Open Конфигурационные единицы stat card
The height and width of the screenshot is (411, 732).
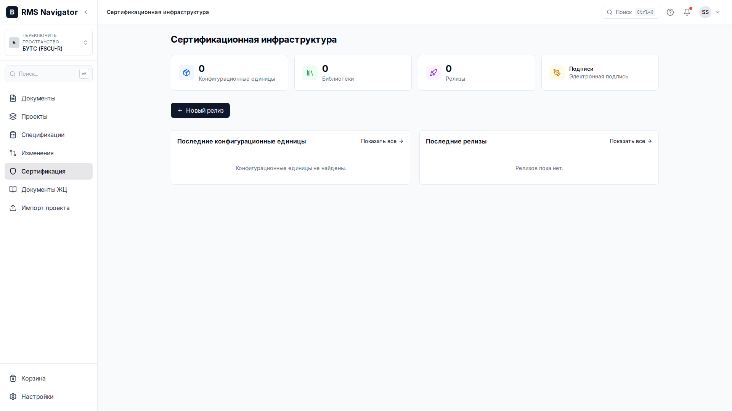click(230, 73)
